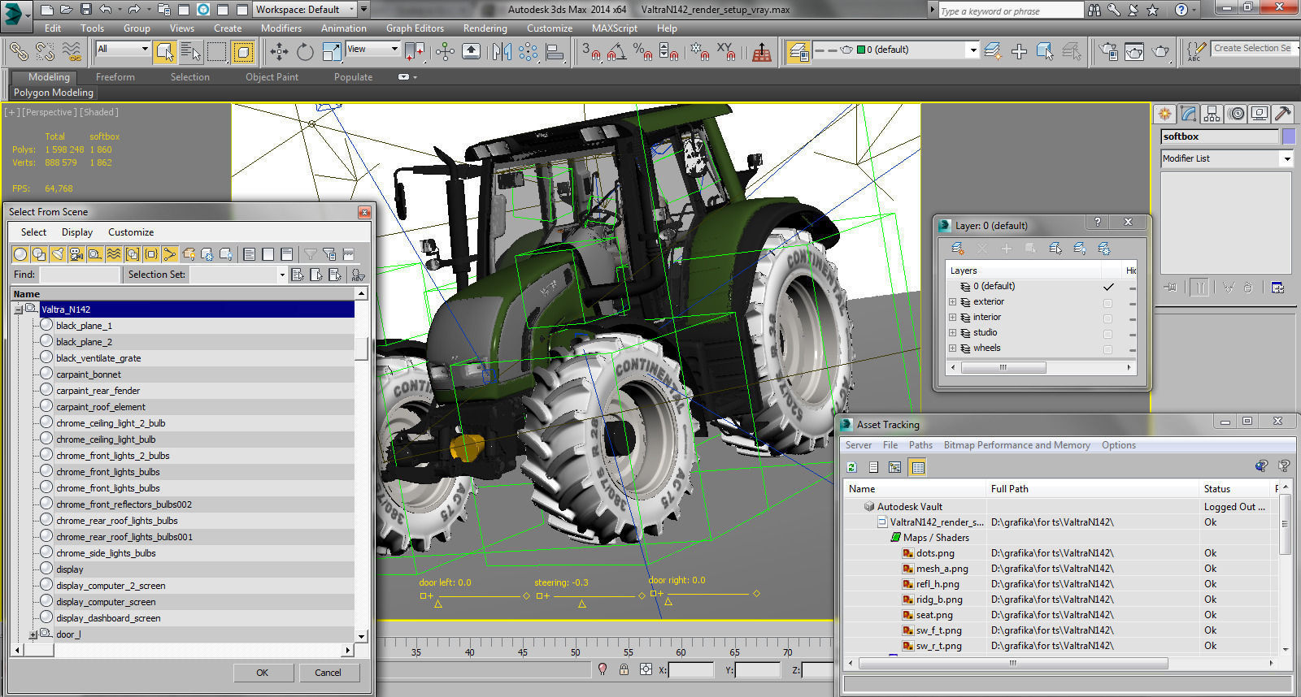Toggle Display Lights filter in Select From Scene
Image resolution: width=1301 pixels, height=697 pixels.
pyautogui.click(x=57, y=254)
